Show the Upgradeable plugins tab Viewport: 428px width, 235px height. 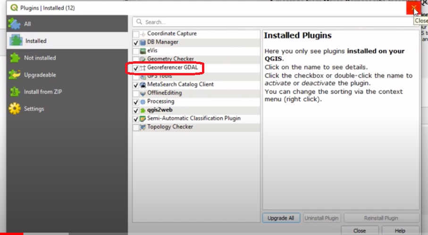(x=67, y=74)
